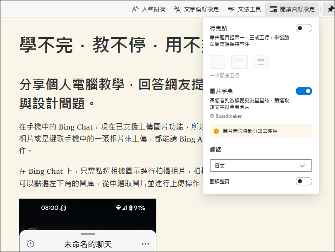
Task: Click the orange warning icon
Action: pos(216,131)
